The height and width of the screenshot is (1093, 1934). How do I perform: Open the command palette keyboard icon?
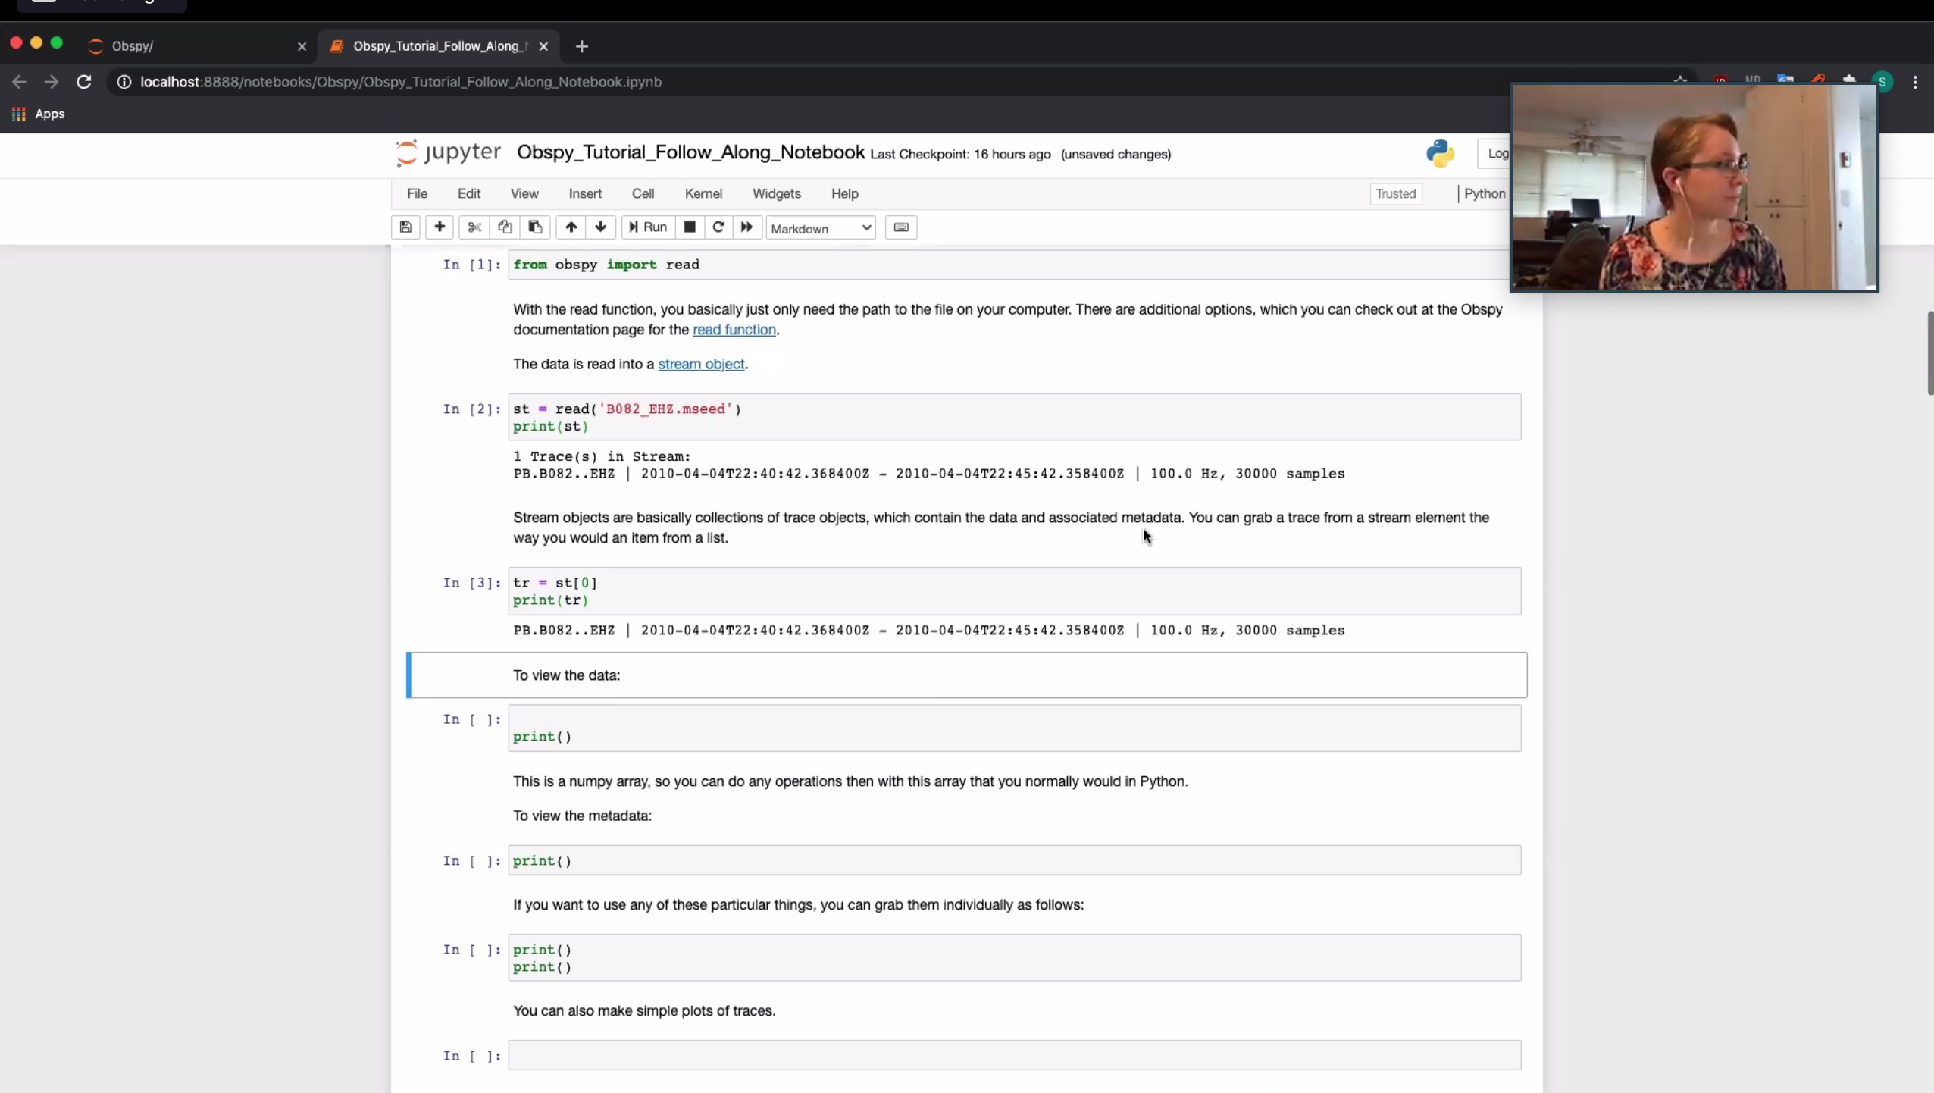point(901,227)
